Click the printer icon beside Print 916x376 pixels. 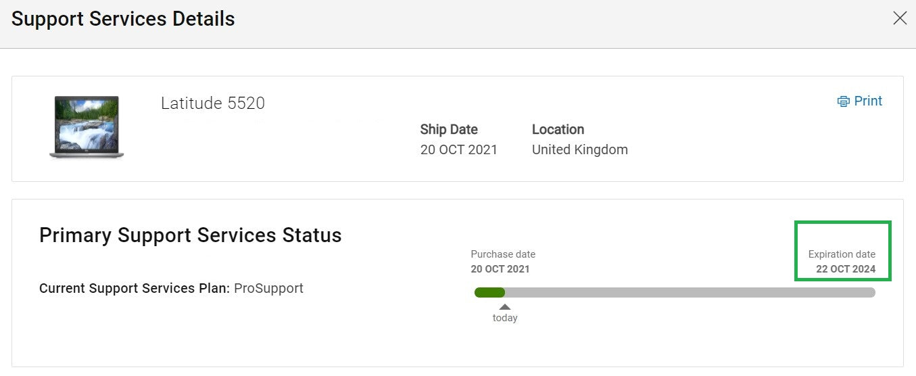(843, 101)
